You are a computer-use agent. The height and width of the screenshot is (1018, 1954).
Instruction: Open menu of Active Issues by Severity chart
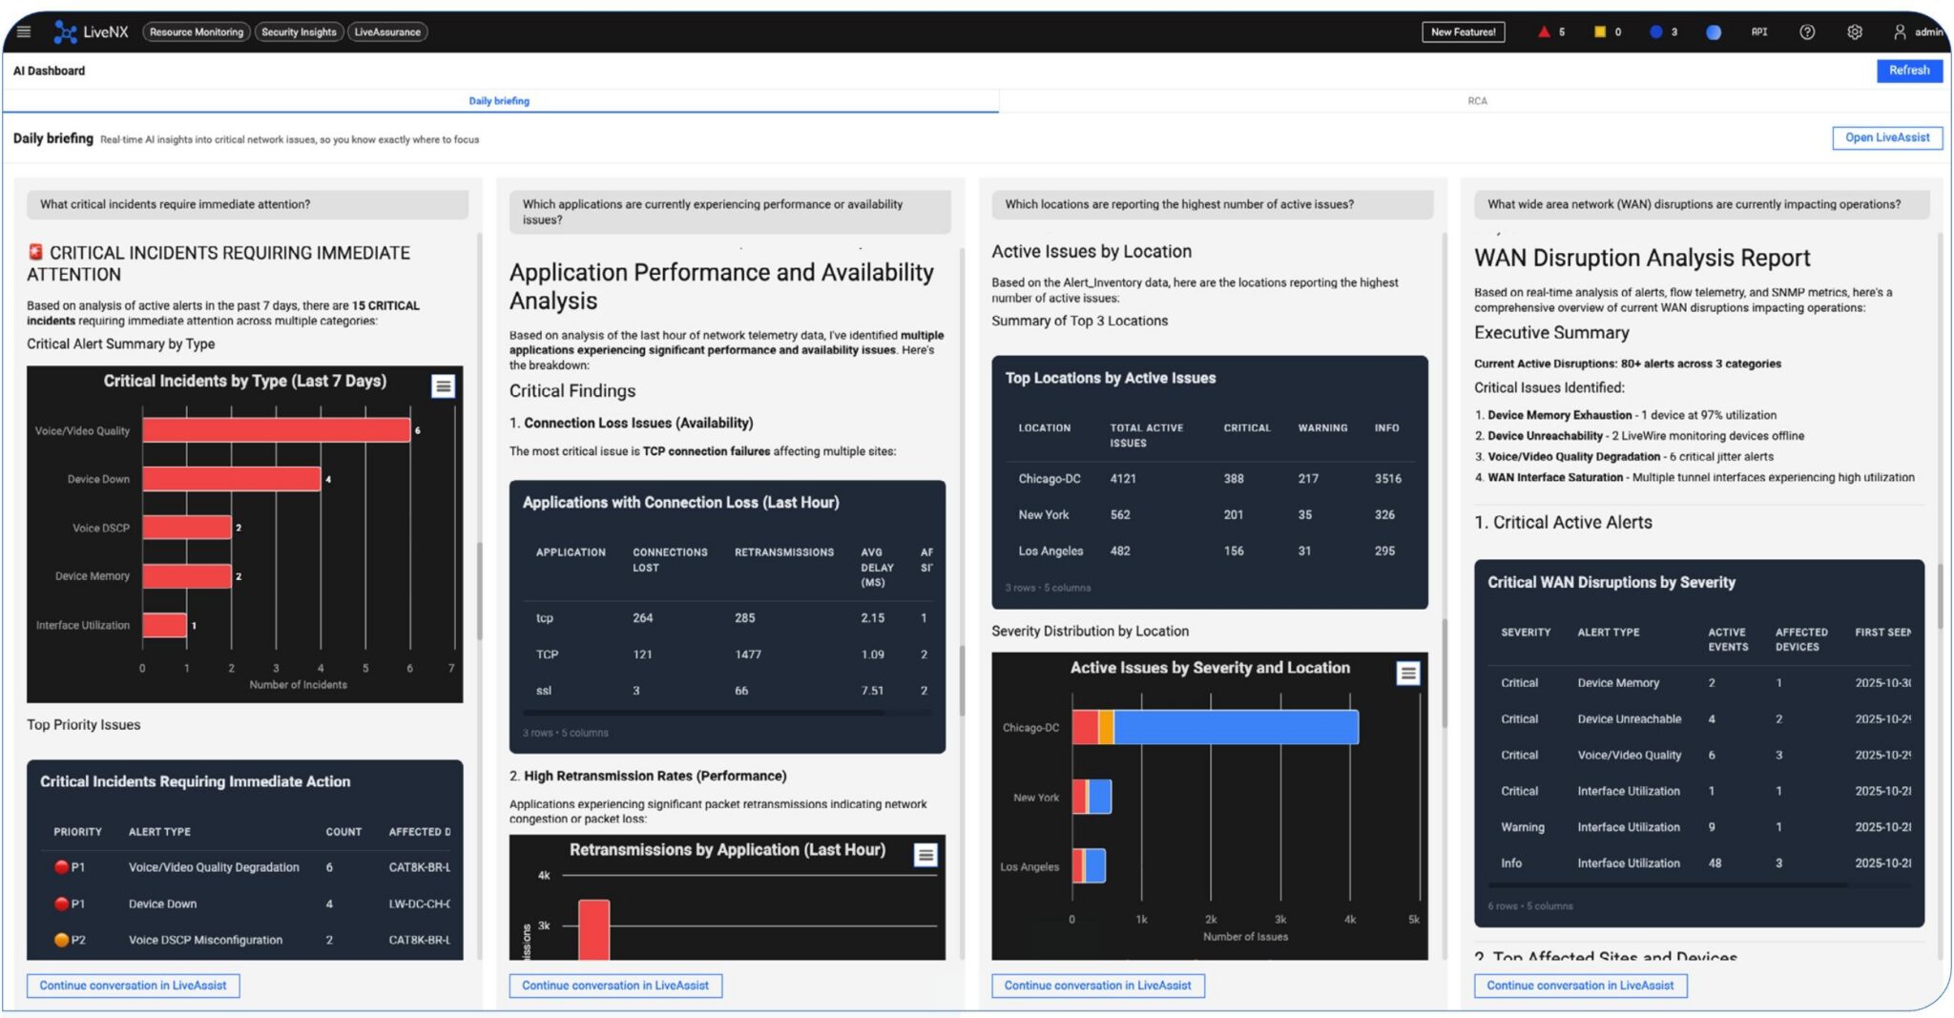coord(1408,674)
